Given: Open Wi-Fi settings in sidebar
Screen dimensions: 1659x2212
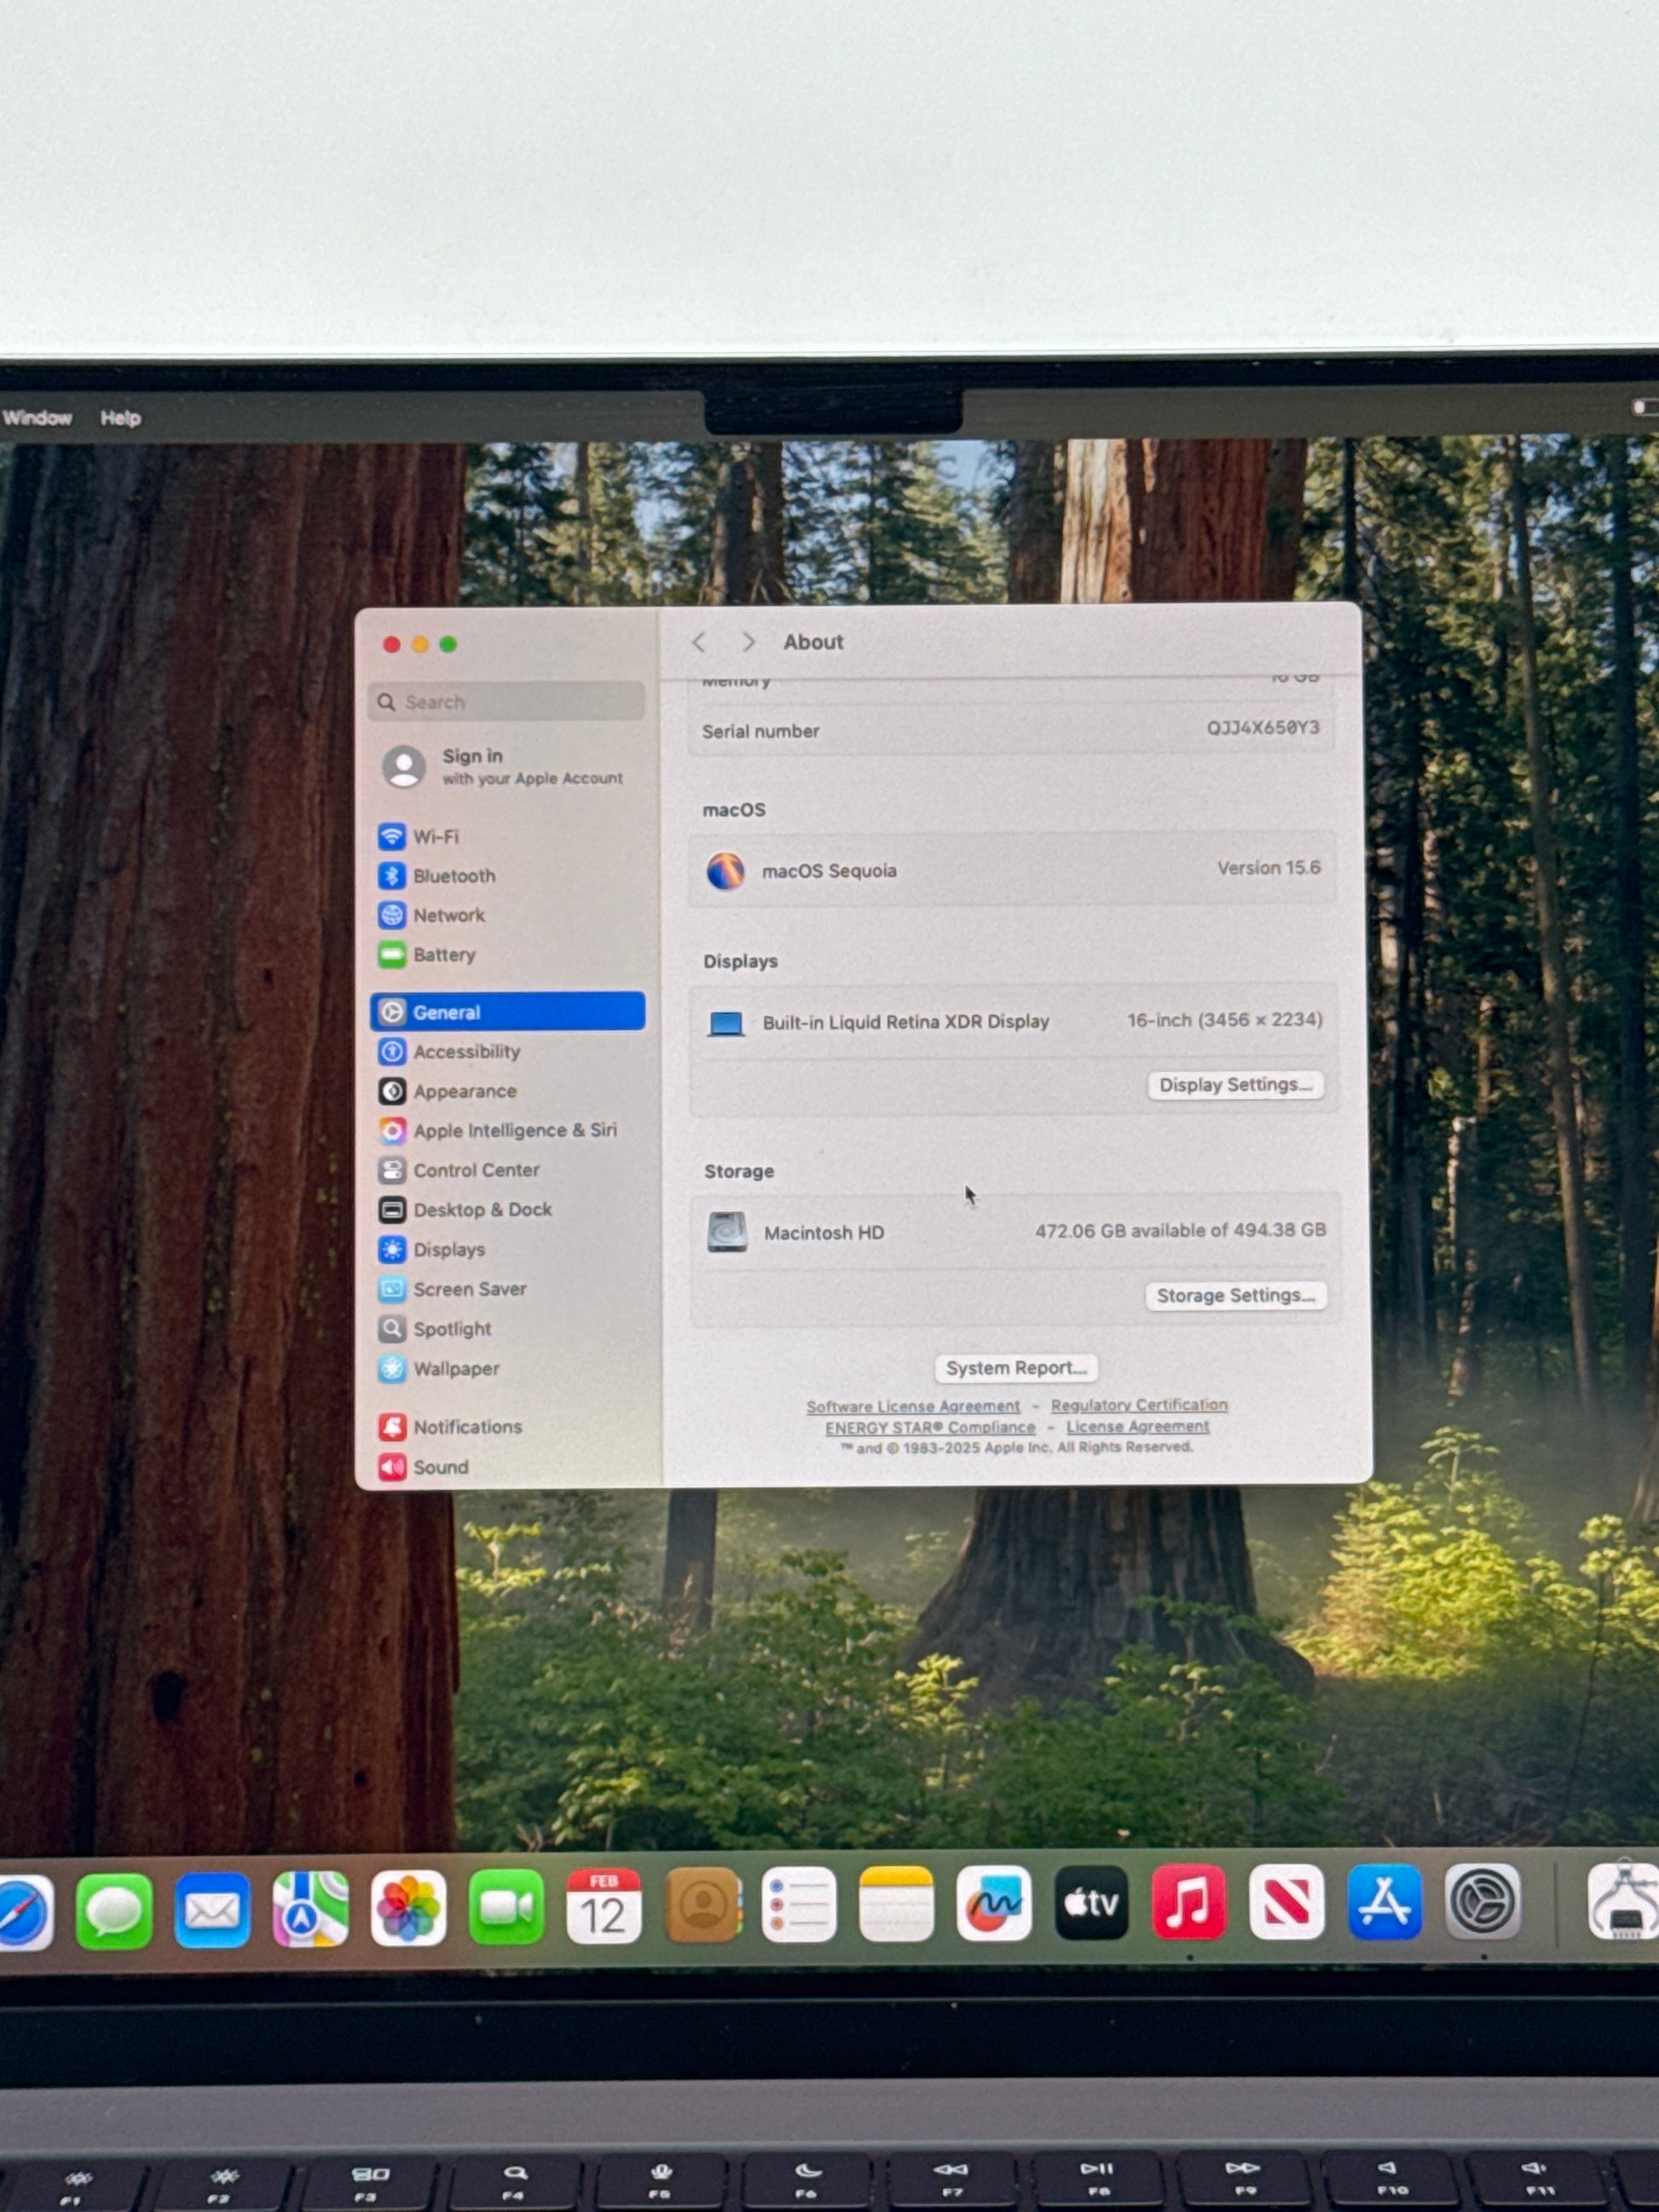Looking at the screenshot, I should pyautogui.click(x=435, y=836).
